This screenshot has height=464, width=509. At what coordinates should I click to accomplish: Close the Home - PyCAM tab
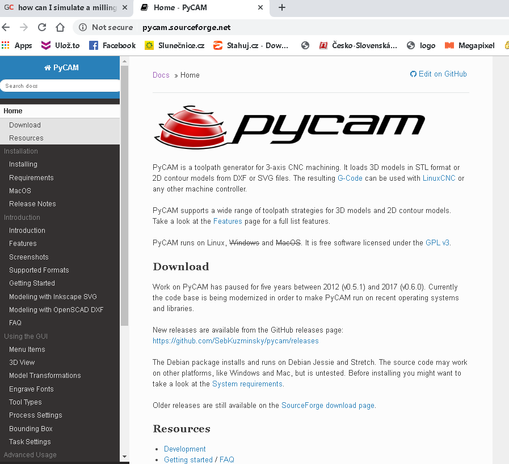click(x=260, y=7)
